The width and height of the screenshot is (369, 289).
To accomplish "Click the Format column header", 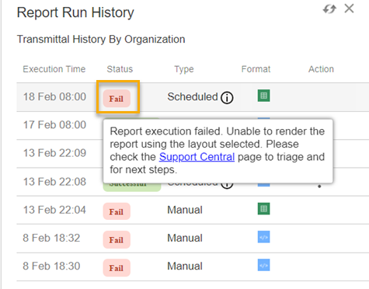I will pyautogui.click(x=256, y=69).
